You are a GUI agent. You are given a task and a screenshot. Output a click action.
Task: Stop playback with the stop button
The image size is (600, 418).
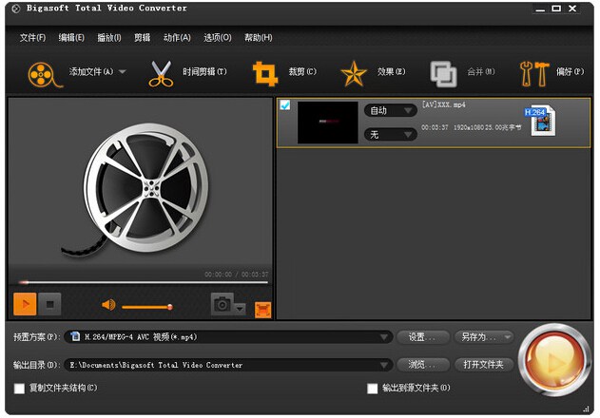coord(49,304)
